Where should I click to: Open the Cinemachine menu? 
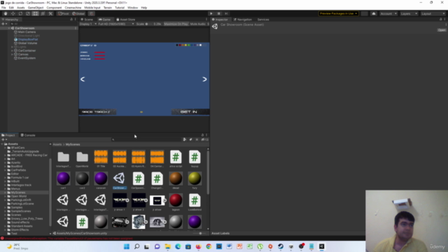pyautogui.click(x=73, y=8)
